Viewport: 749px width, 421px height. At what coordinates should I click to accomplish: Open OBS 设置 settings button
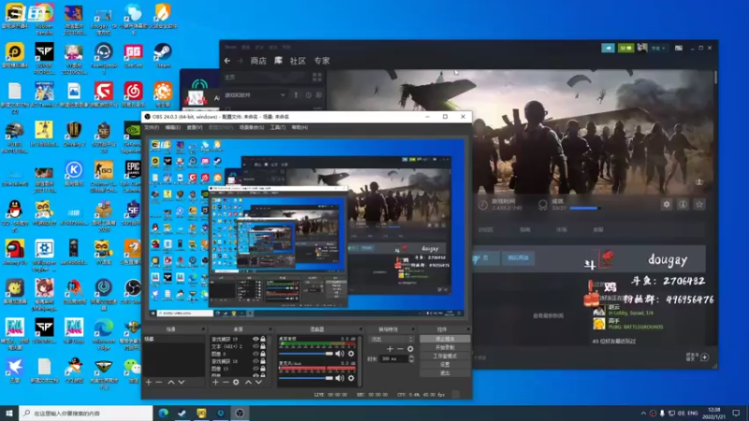(445, 365)
